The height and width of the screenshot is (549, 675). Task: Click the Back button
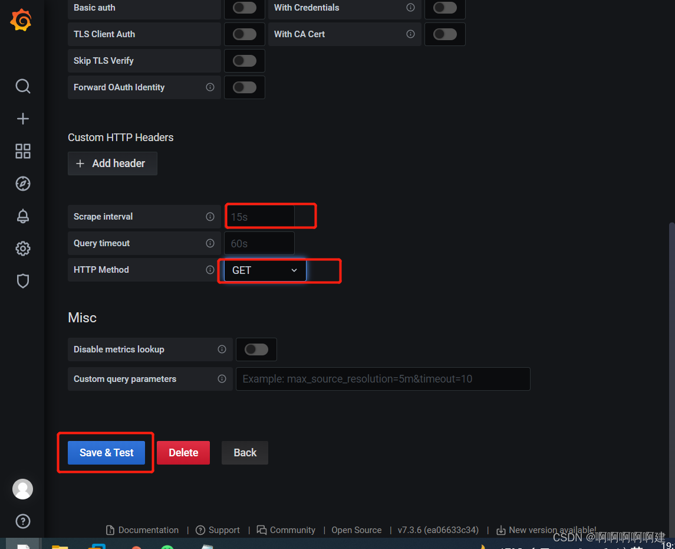[245, 452]
